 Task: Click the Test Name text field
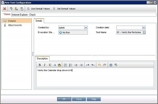pyautogui.click(x=130, y=33)
